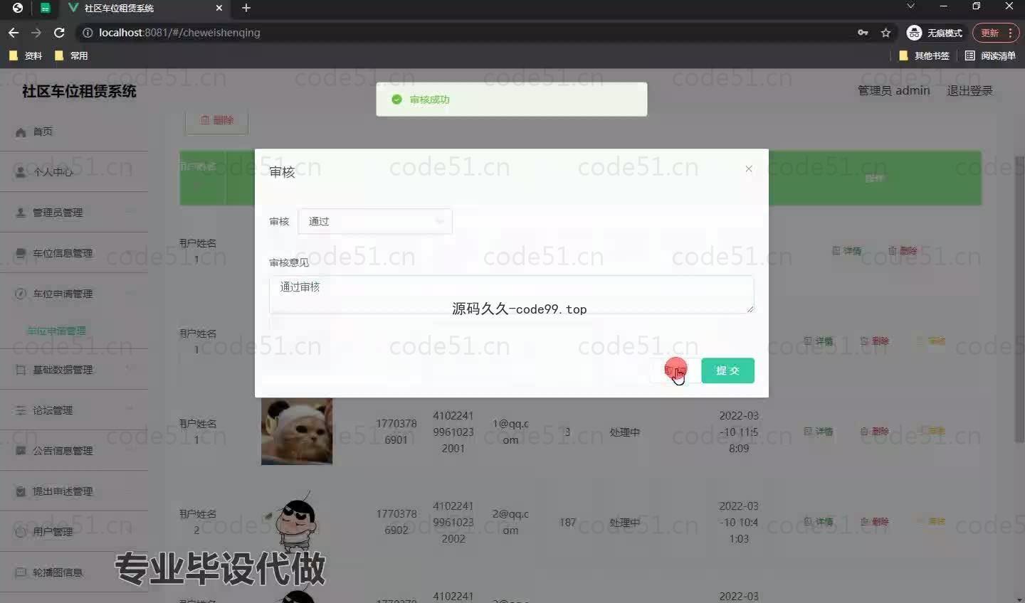
Task: Go to 首页 via home icon
Action: (21, 132)
